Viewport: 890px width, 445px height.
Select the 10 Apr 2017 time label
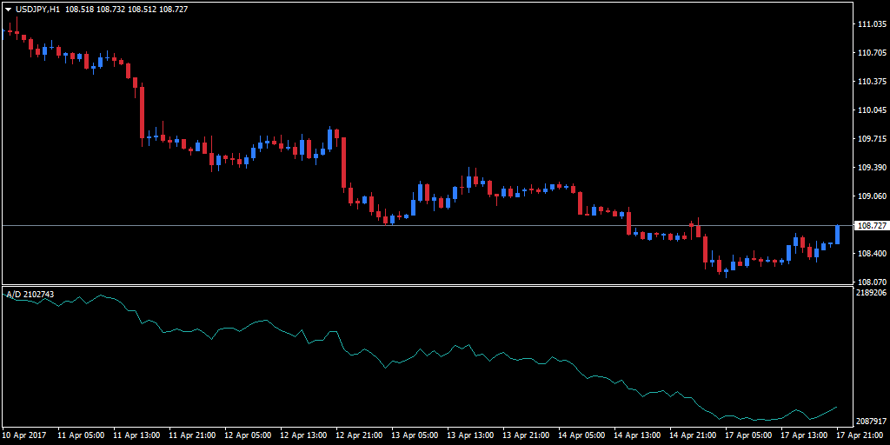(x=23, y=435)
